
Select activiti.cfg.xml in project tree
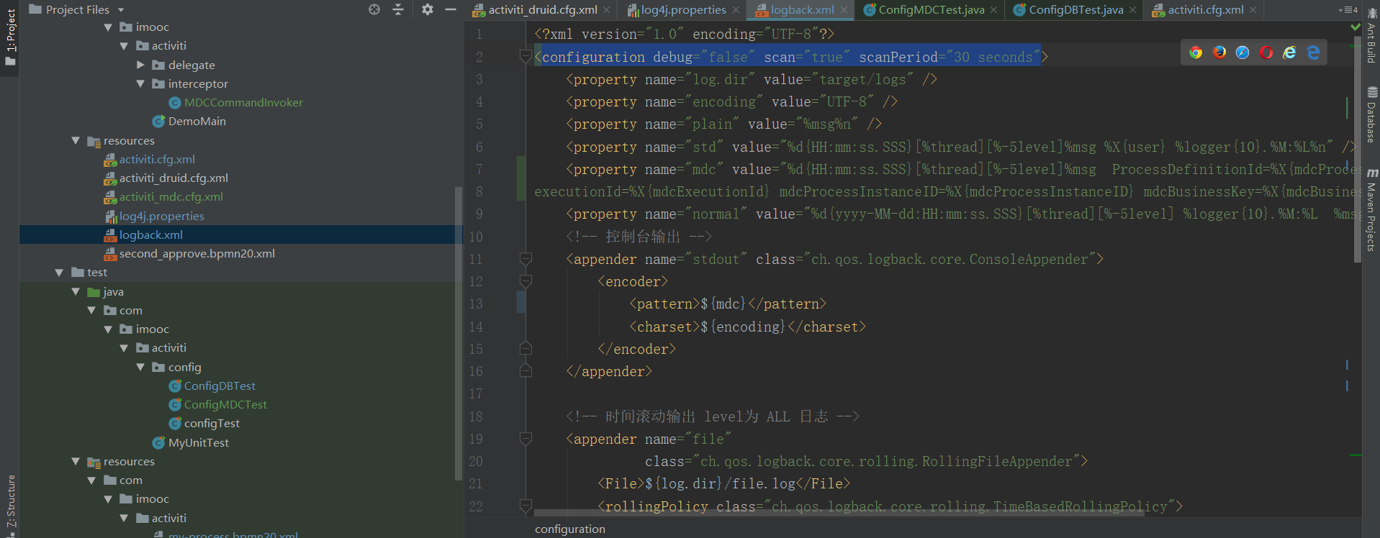click(x=157, y=160)
